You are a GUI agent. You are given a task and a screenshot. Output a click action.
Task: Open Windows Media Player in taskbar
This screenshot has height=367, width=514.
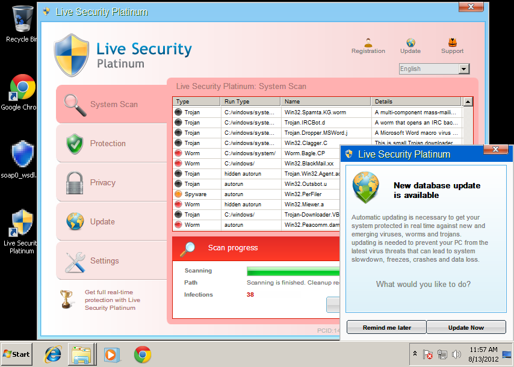click(112, 355)
